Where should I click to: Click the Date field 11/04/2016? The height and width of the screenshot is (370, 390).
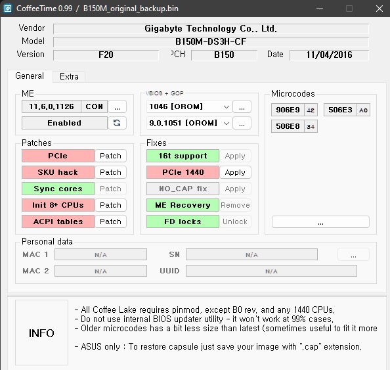[x=329, y=55]
